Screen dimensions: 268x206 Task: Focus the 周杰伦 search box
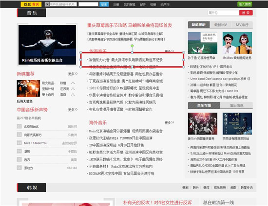tap(223, 13)
